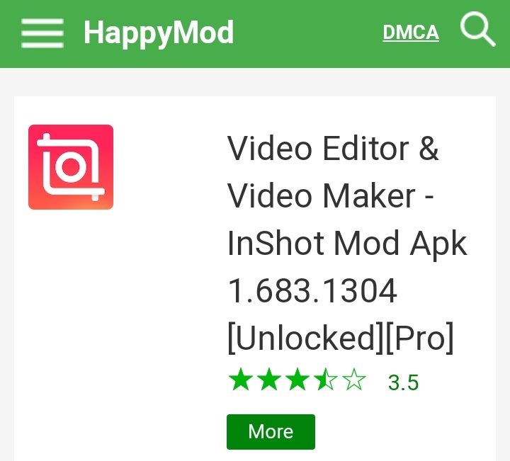Select the first filled rating star

tap(241, 380)
